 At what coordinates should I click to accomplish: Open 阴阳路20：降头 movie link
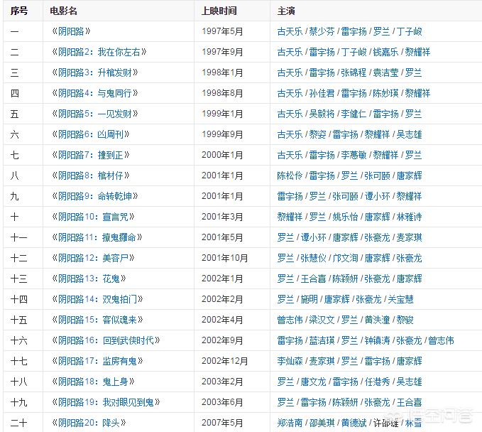[x=89, y=423]
